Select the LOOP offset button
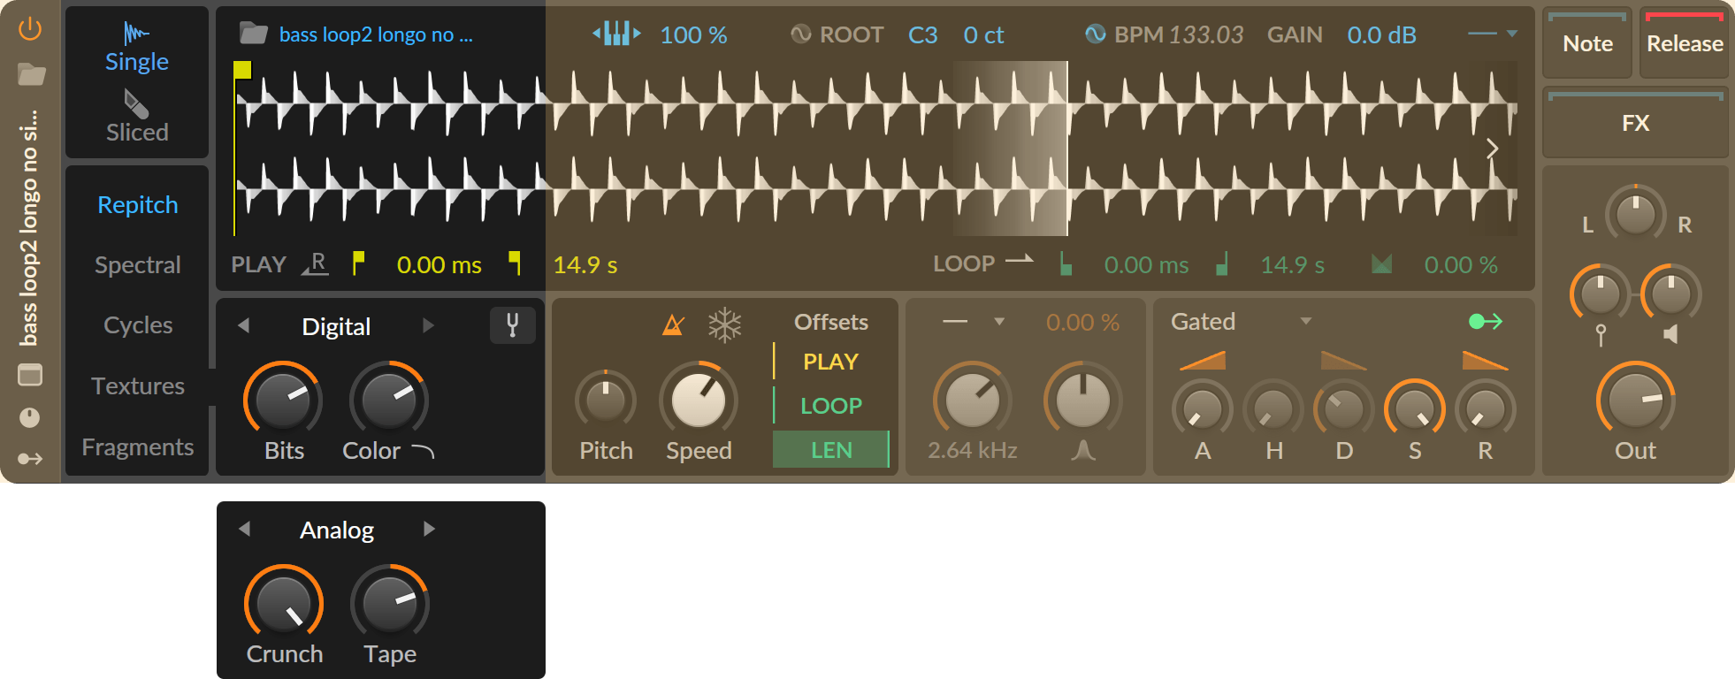 click(x=830, y=406)
